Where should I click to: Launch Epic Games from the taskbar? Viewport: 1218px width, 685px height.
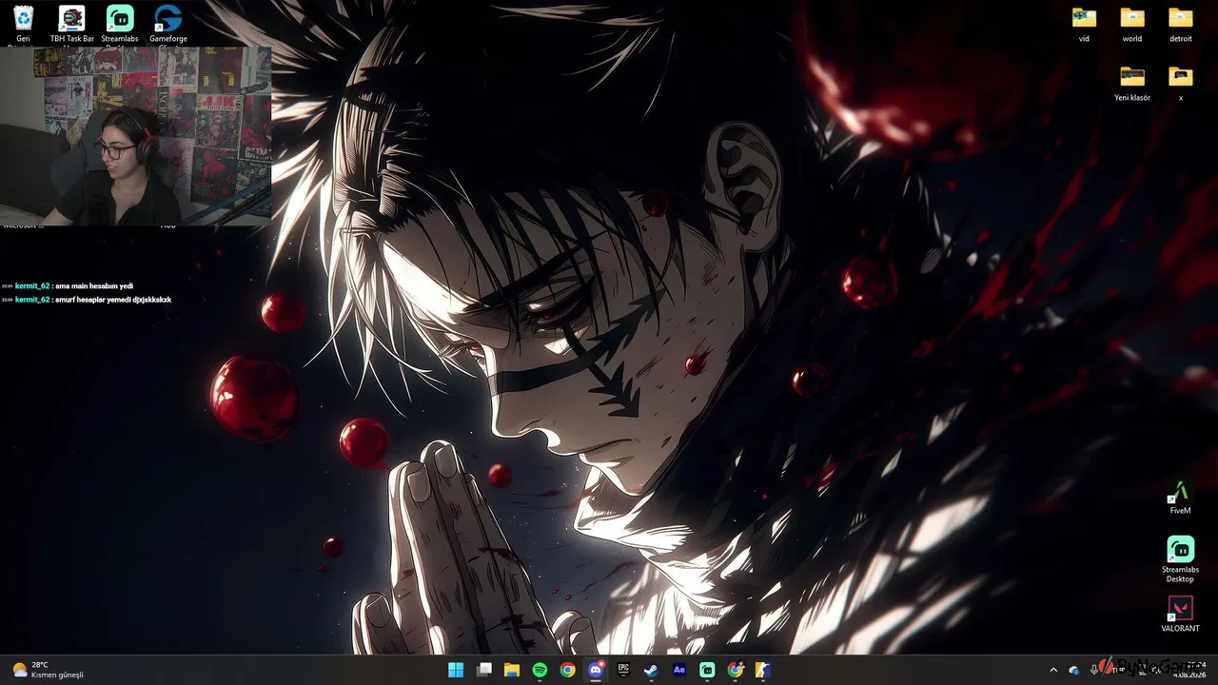click(623, 670)
